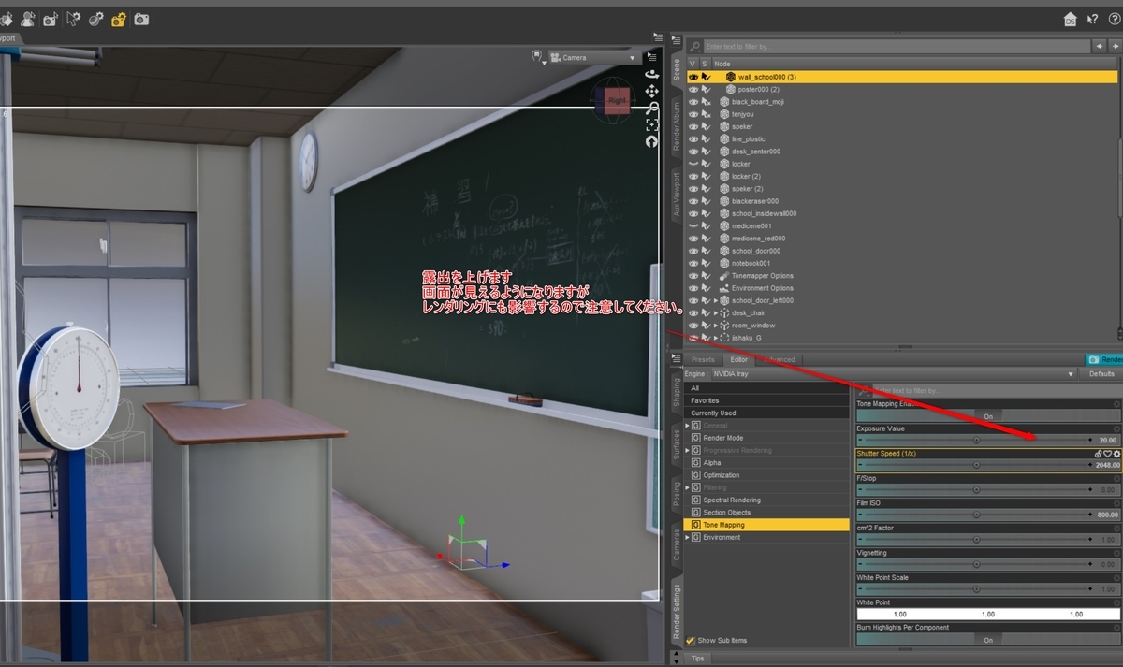Screen dimensions: 1123x667
Task: Toggle selectability of tenjyou
Action: click(x=706, y=114)
